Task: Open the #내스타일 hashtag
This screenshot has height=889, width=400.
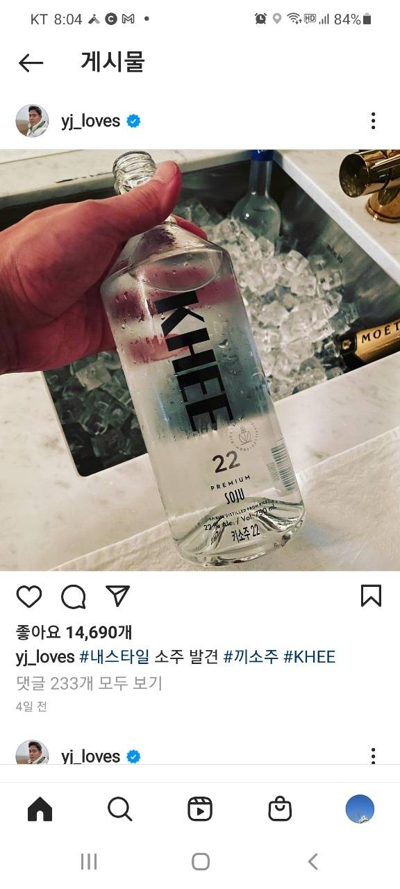Action: (114, 656)
